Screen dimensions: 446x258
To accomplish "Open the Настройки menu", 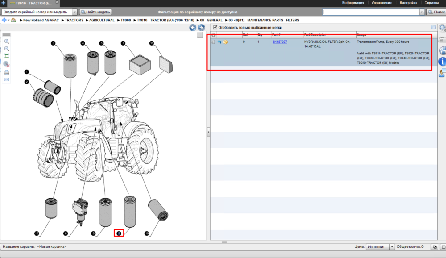I will tap(408, 3).
